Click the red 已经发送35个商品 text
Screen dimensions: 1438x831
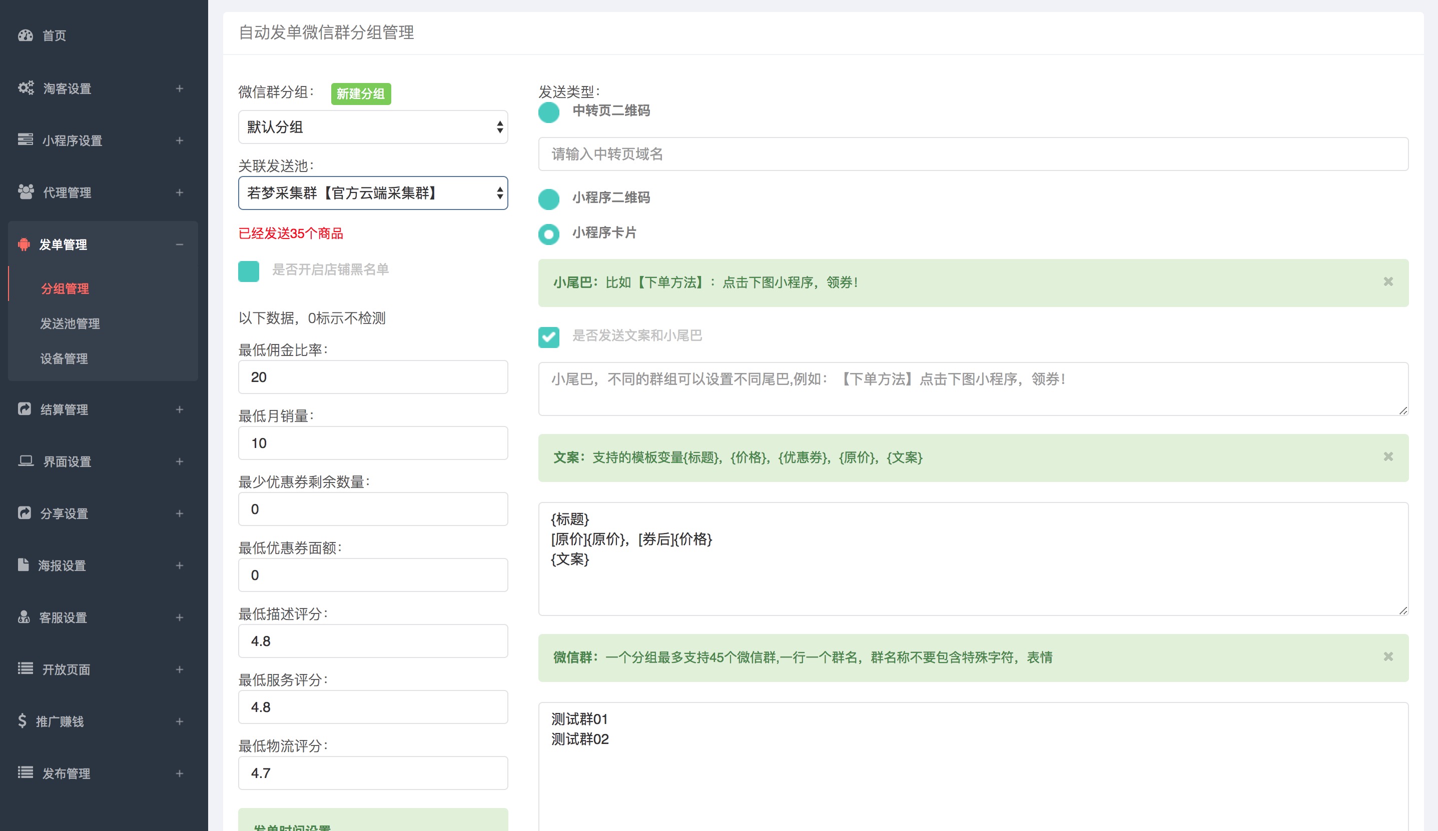tap(291, 233)
